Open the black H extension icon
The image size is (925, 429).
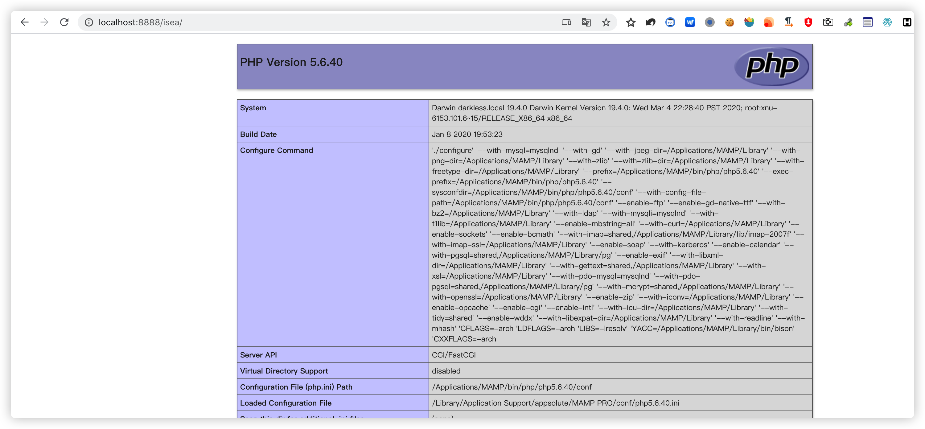coord(907,22)
